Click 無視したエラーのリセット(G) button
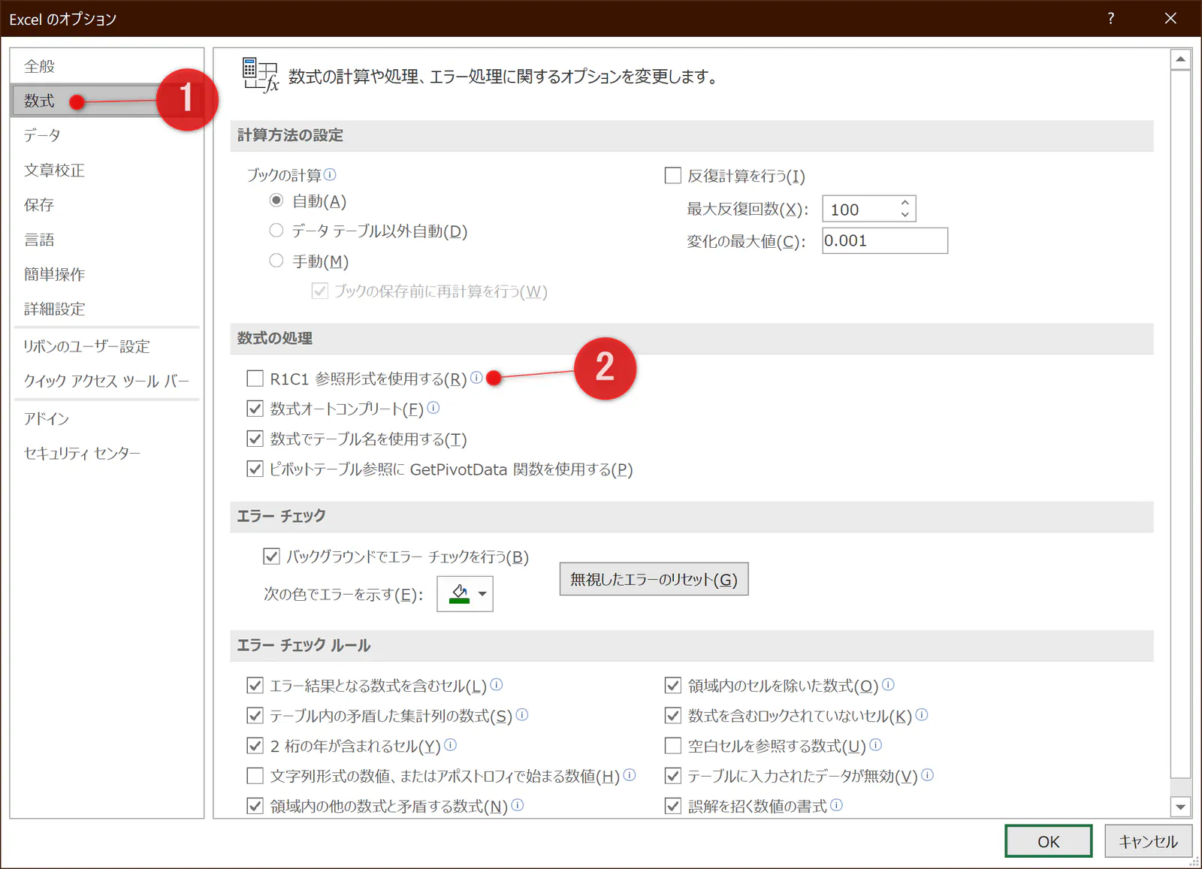The height and width of the screenshot is (869, 1202). [x=654, y=579]
